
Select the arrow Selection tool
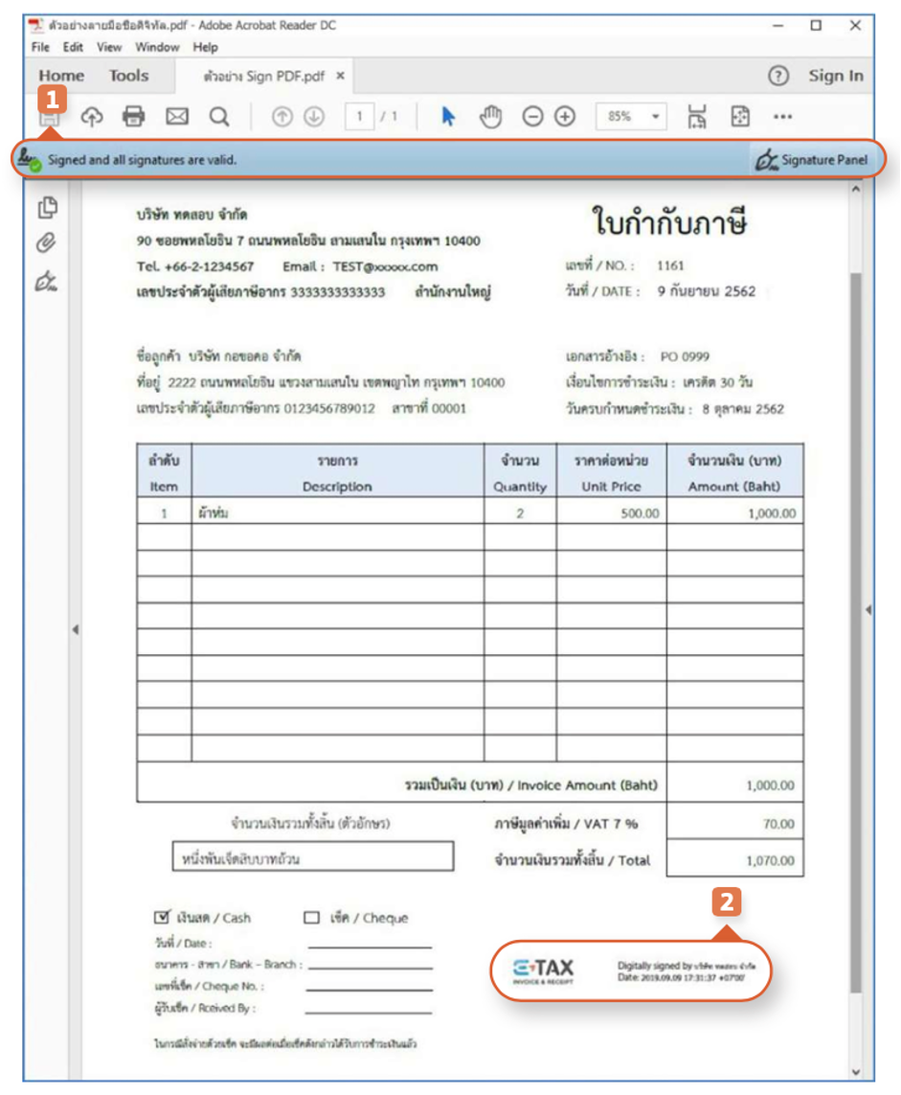[x=448, y=117]
